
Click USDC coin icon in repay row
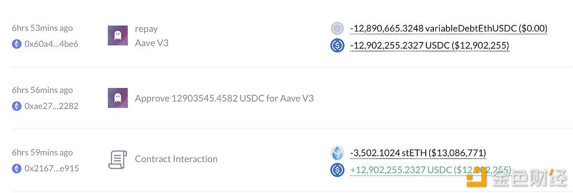pyautogui.click(x=337, y=45)
